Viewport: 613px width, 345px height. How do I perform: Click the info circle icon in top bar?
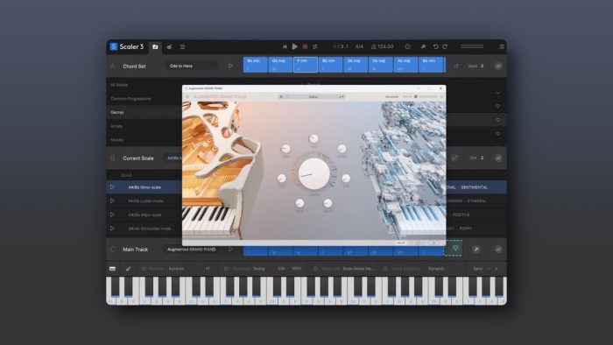point(407,46)
